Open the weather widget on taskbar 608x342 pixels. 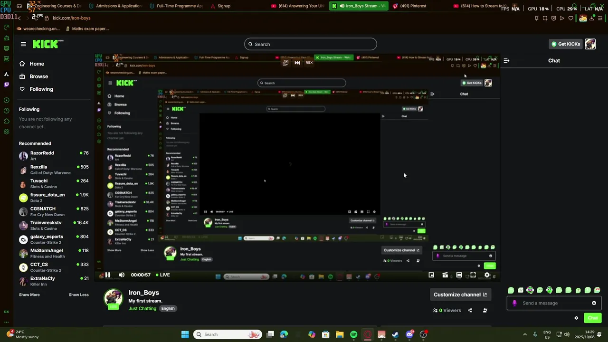pyautogui.click(x=22, y=334)
